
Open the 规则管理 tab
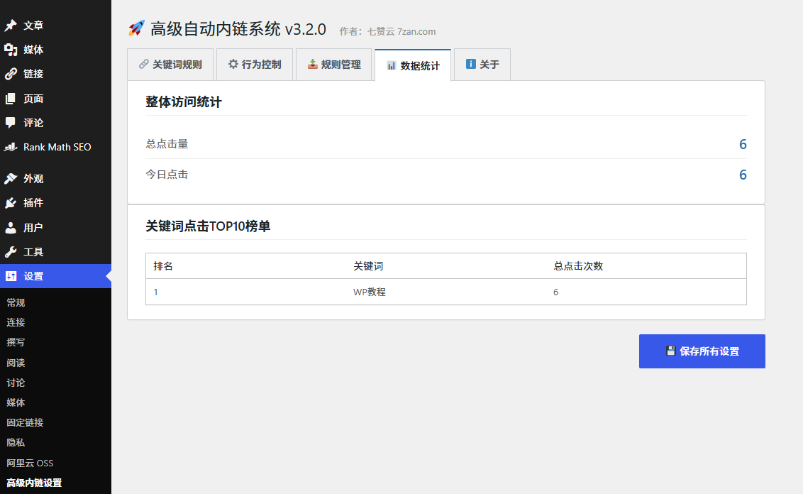[x=334, y=65]
